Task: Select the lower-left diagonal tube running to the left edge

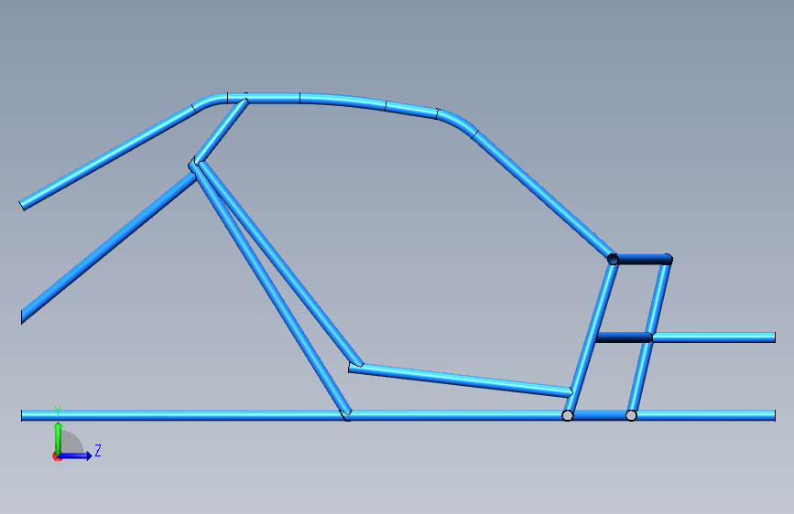Action: [108, 247]
